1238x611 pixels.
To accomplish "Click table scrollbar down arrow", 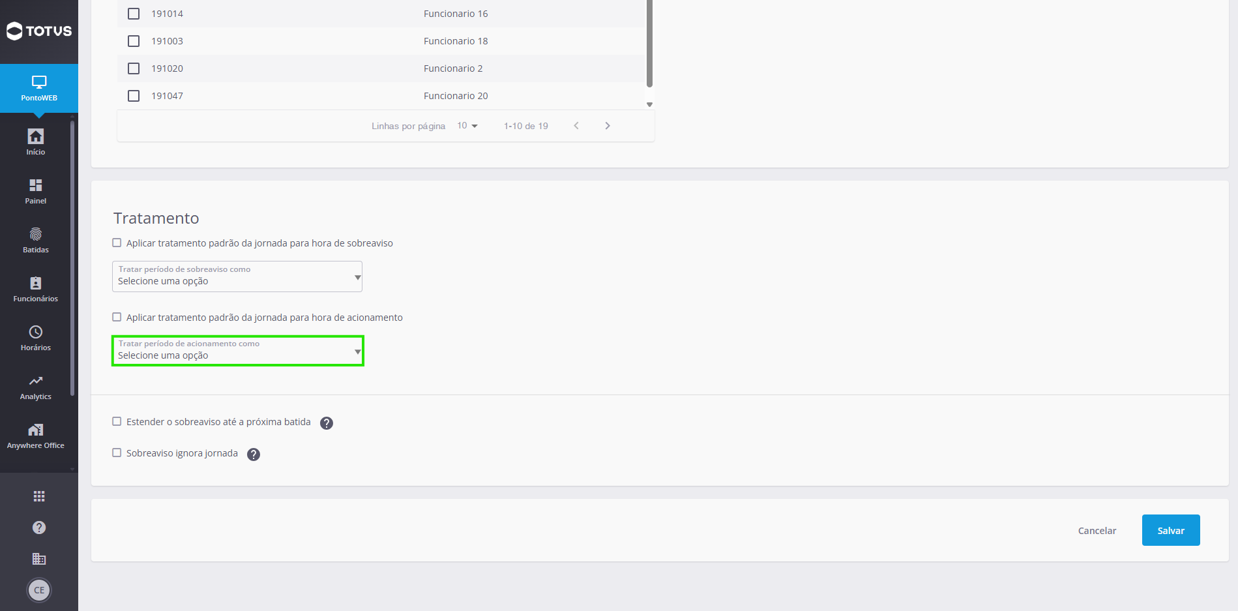I will pyautogui.click(x=649, y=104).
